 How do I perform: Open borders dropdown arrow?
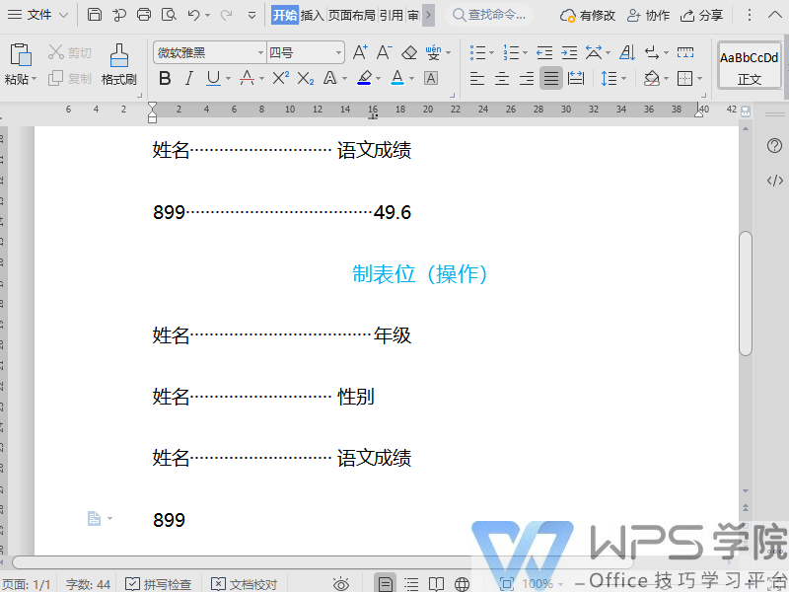(x=700, y=79)
